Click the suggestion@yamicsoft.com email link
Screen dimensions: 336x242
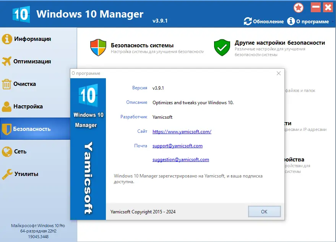(x=181, y=160)
